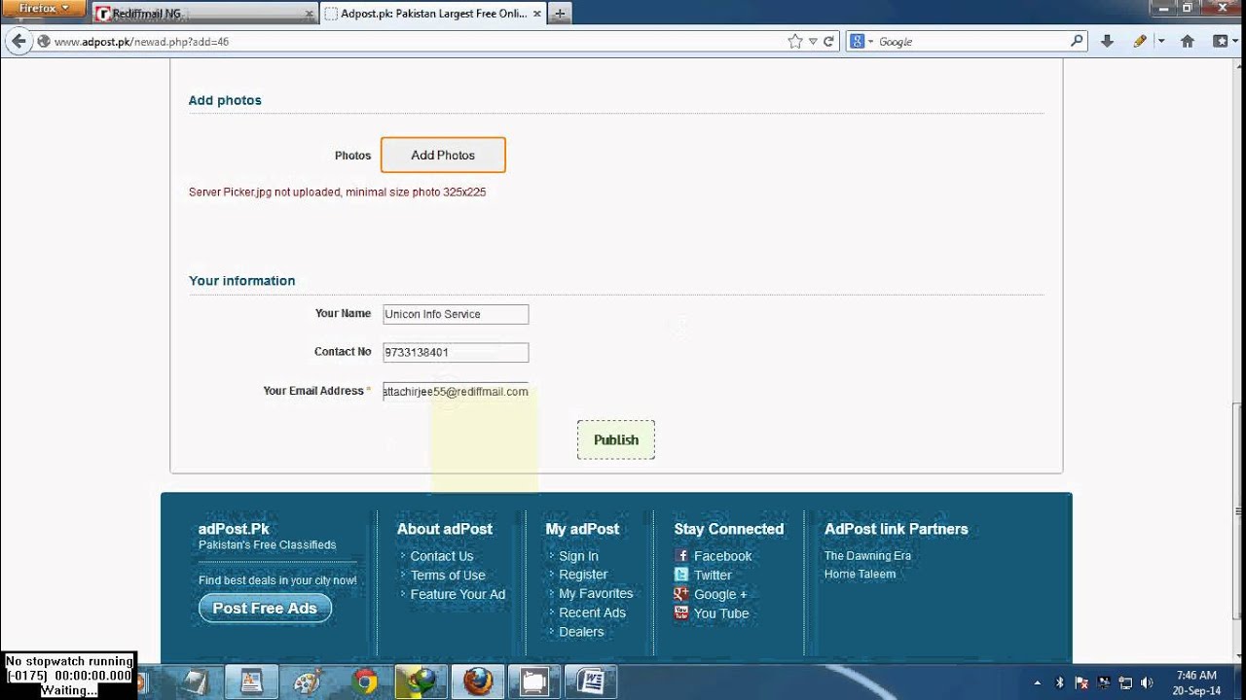This screenshot has width=1246, height=700.
Task: Publish the ad
Action: (616, 439)
